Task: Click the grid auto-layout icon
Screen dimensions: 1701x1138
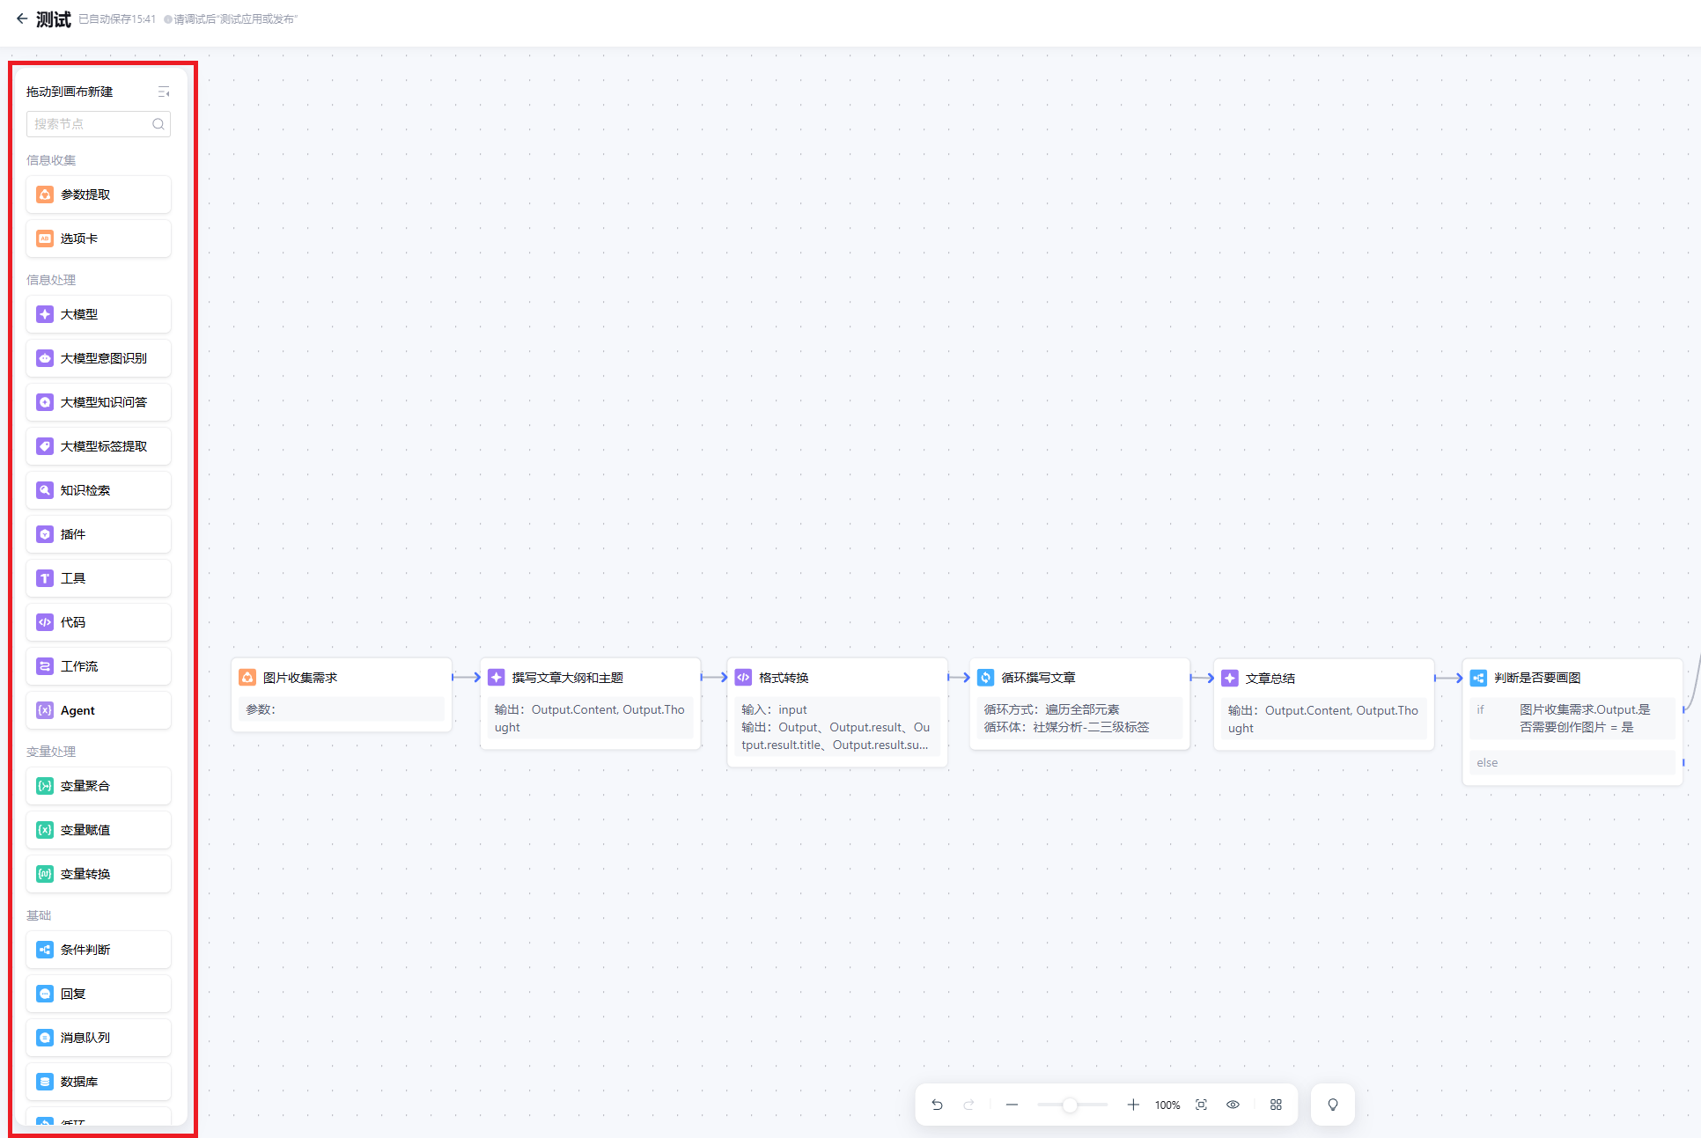Action: tap(1276, 1105)
